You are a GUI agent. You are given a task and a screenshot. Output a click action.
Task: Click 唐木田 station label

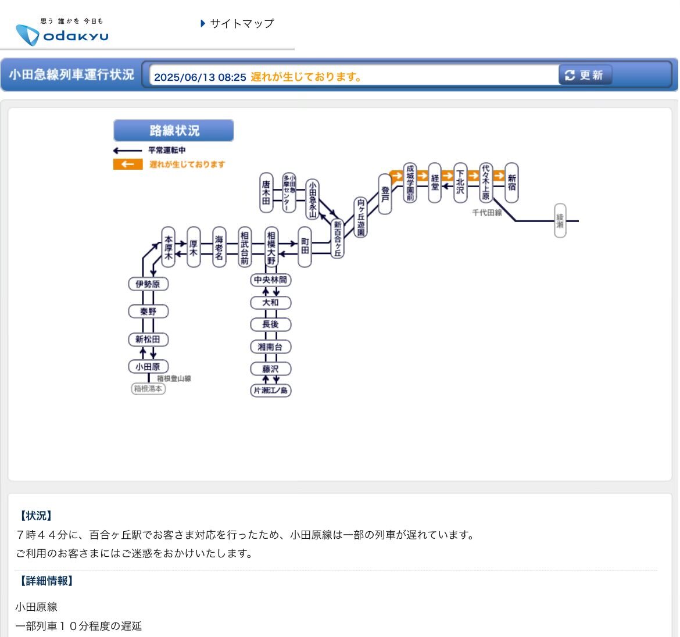pyautogui.click(x=266, y=192)
